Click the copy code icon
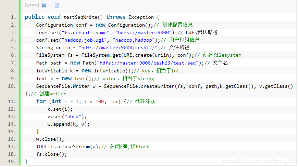299x167 pixels. click(57, 5)
